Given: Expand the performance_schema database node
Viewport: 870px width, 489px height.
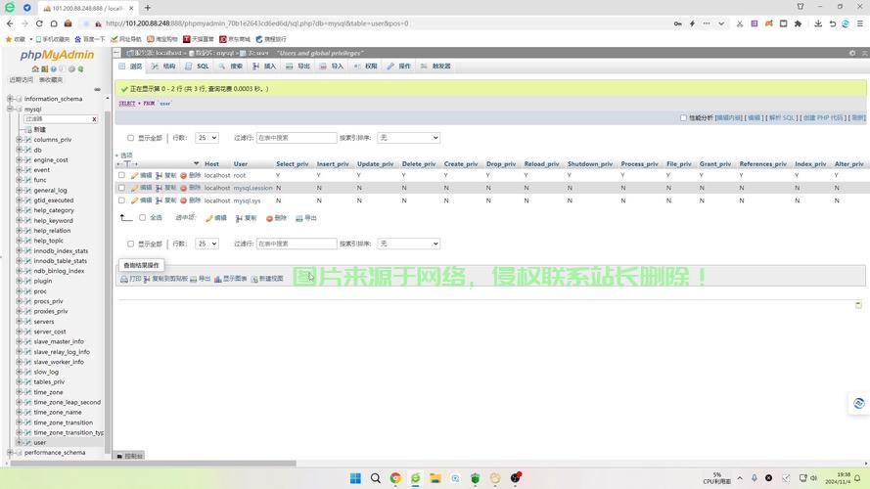Looking at the screenshot, I should coord(10,453).
